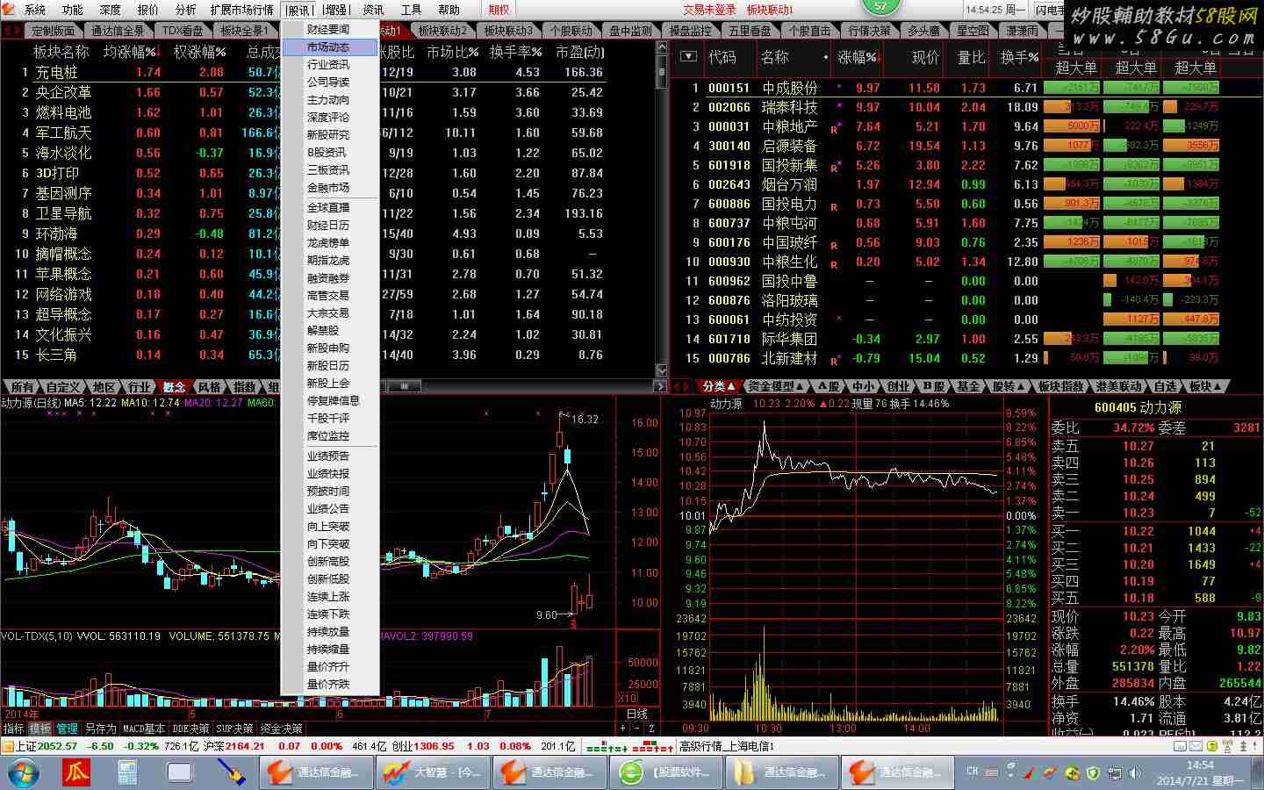The width and height of the screenshot is (1264, 790).
Task: Expand the 分类▲ category tab
Action: (x=719, y=386)
